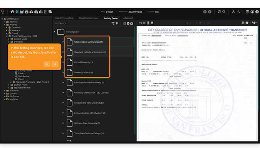
Task: Open the warehouse-shaped toolbar icon
Action: (x=27, y=12)
